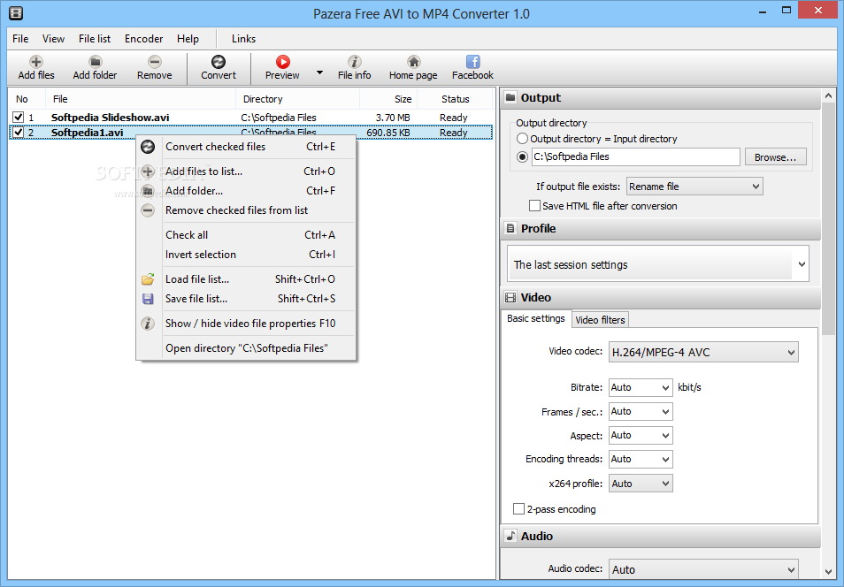Click the Output section folder icon
The width and height of the screenshot is (844, 587).
coord(510,97)
